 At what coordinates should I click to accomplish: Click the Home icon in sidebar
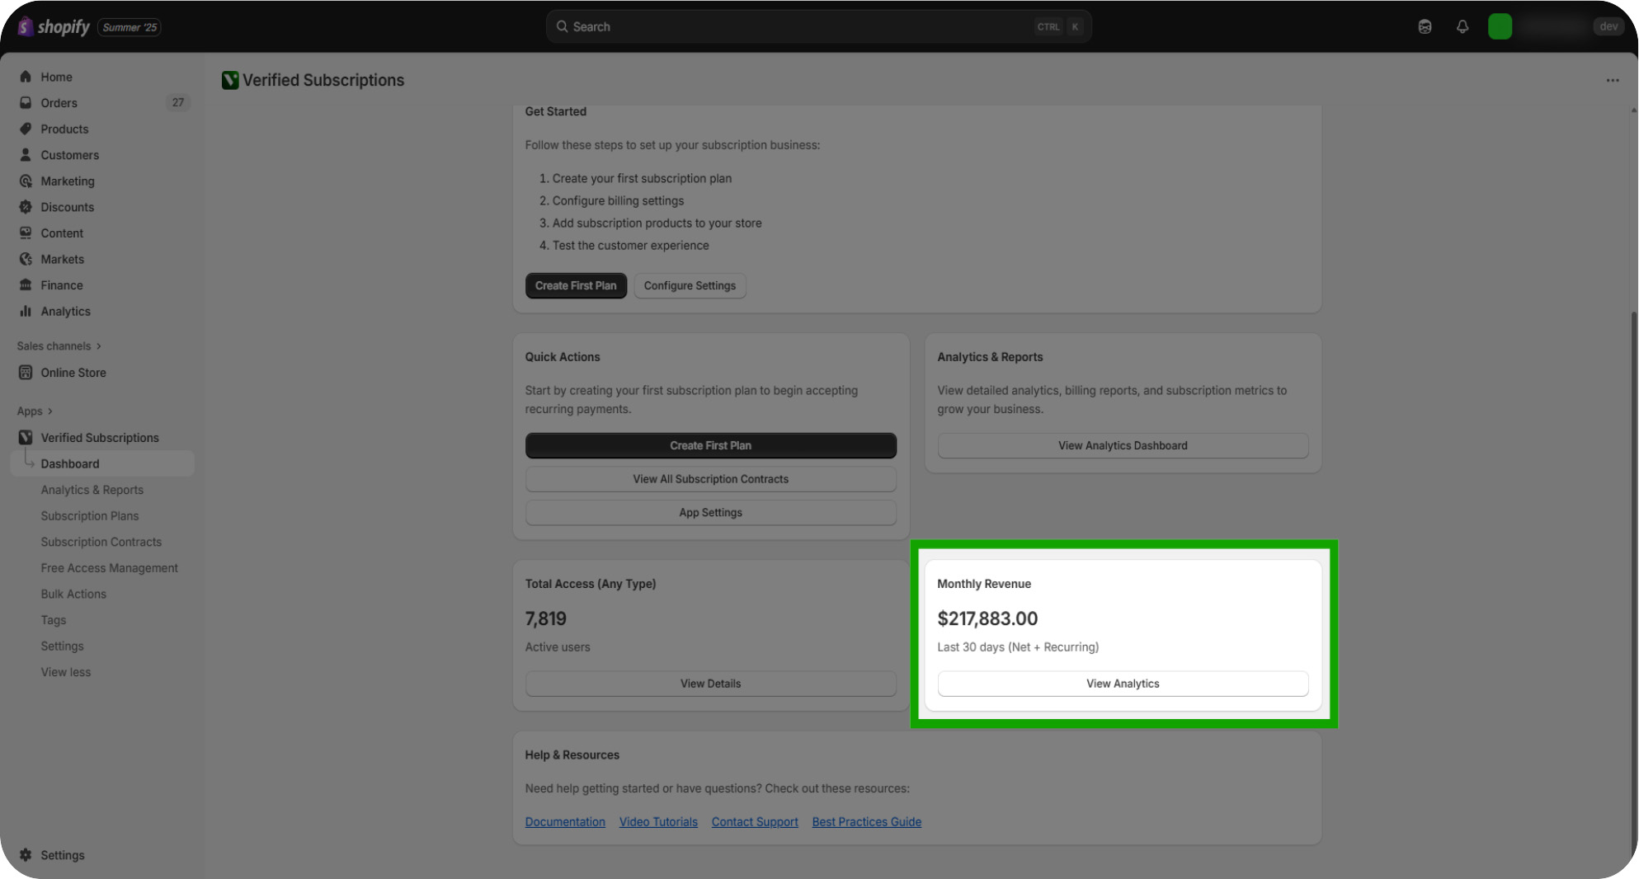pos(26,77)
